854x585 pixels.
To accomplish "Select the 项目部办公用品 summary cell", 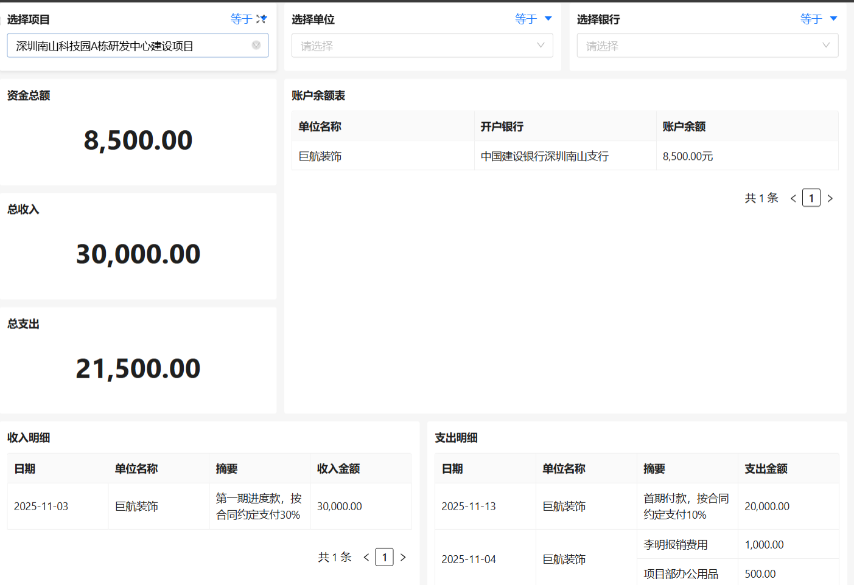I will [687, 573].
